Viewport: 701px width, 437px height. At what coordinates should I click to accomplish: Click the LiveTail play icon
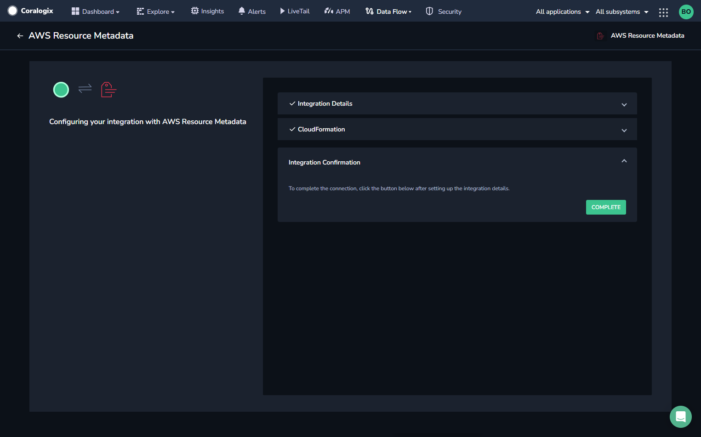282,11
